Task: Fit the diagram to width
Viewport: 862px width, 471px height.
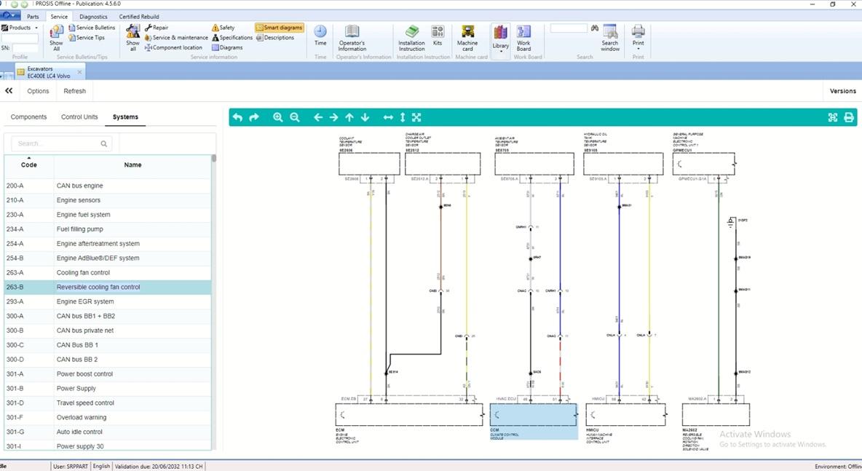Action: pyautogui.click(x=388, y=117)
